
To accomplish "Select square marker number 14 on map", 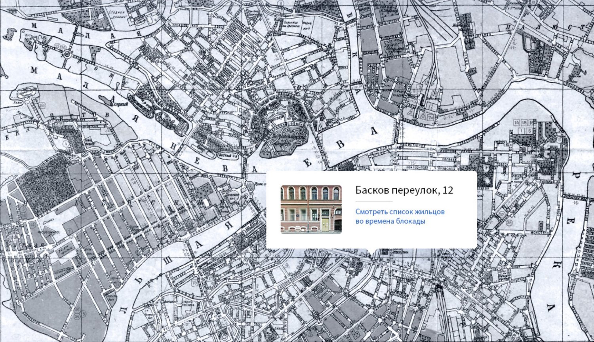I will tap(517, 123).
